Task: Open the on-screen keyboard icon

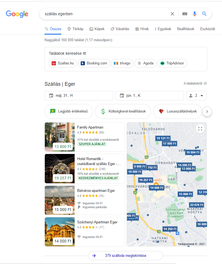Action: [x=185, y=14]
